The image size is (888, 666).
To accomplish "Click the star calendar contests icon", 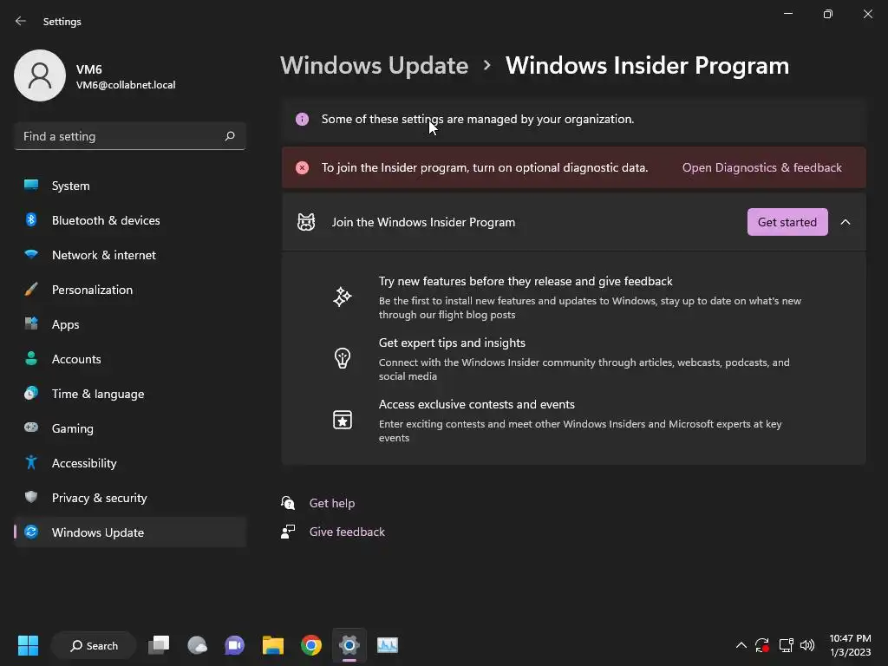I will [343, 420].
